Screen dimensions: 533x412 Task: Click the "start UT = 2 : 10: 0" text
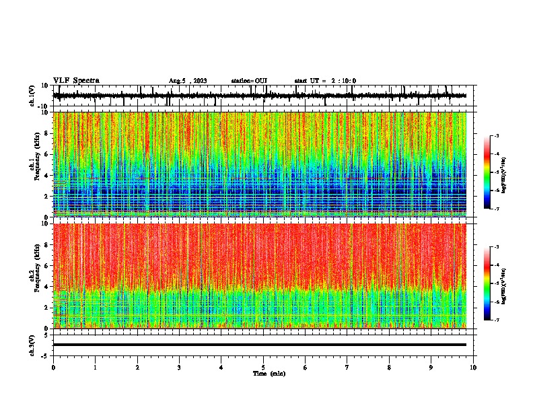pos(325,81)
